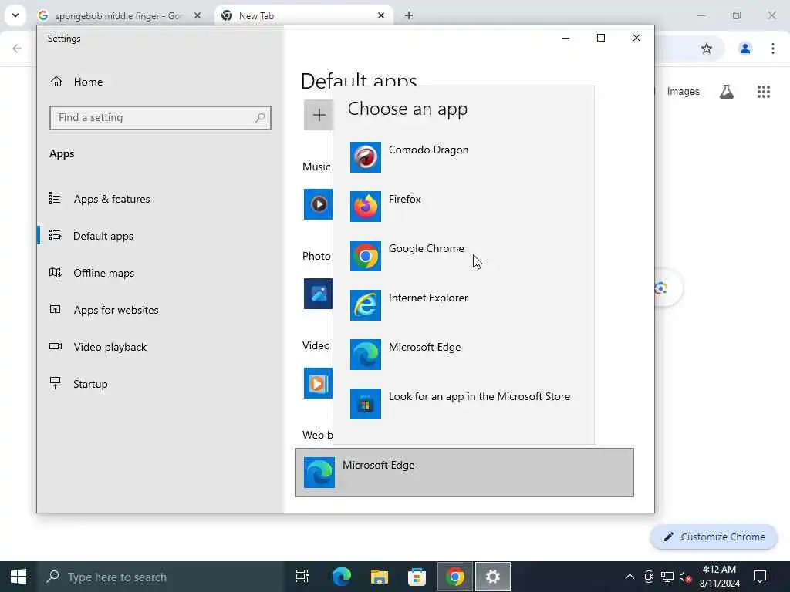Open Google apps grid launcher
790x592 pixels.
[763, 92]
